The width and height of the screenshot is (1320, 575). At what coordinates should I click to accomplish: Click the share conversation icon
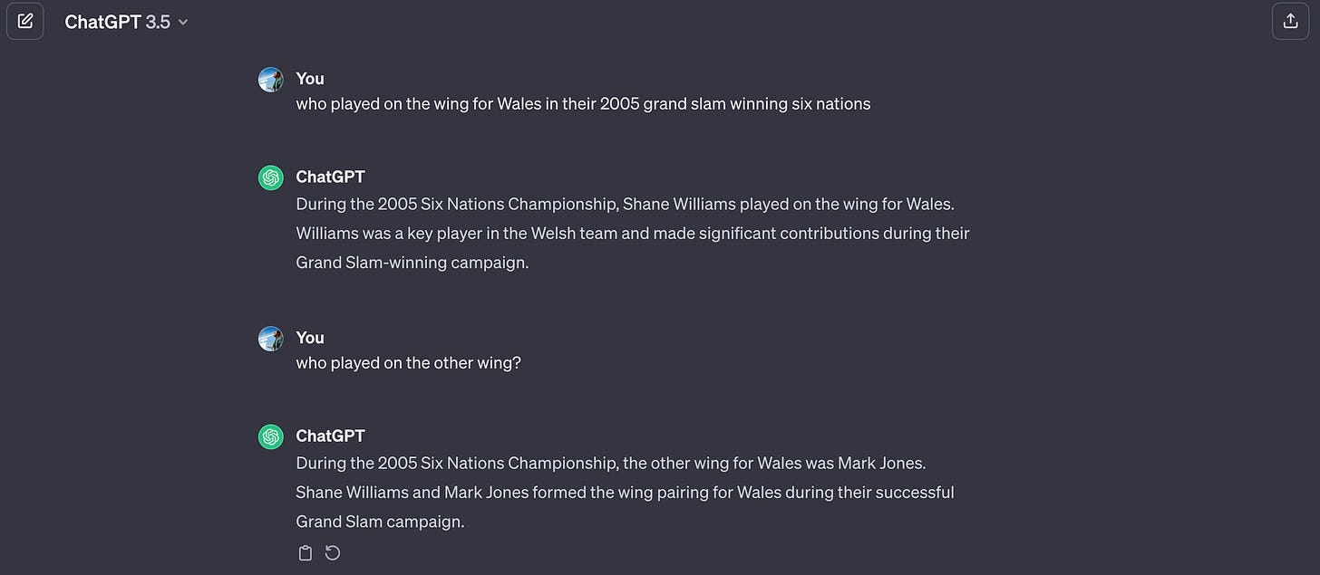[1290, 20]
